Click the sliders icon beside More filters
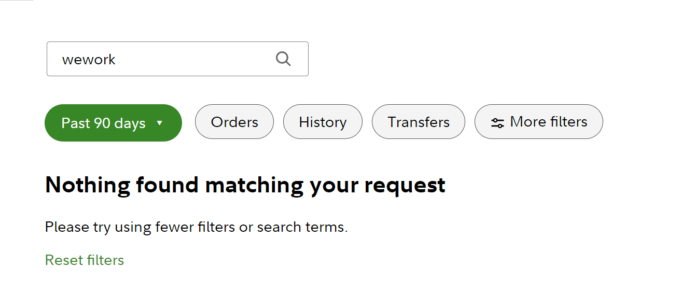 [x=497, y=123]
